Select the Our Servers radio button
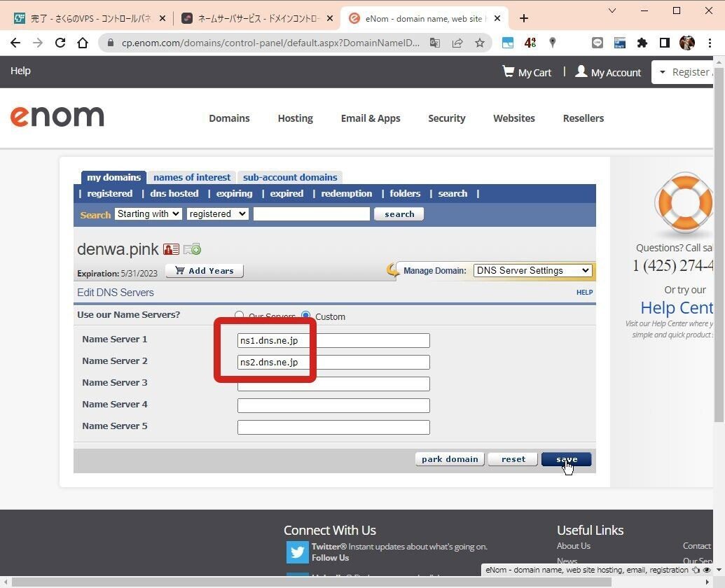 tap(239, 316)
